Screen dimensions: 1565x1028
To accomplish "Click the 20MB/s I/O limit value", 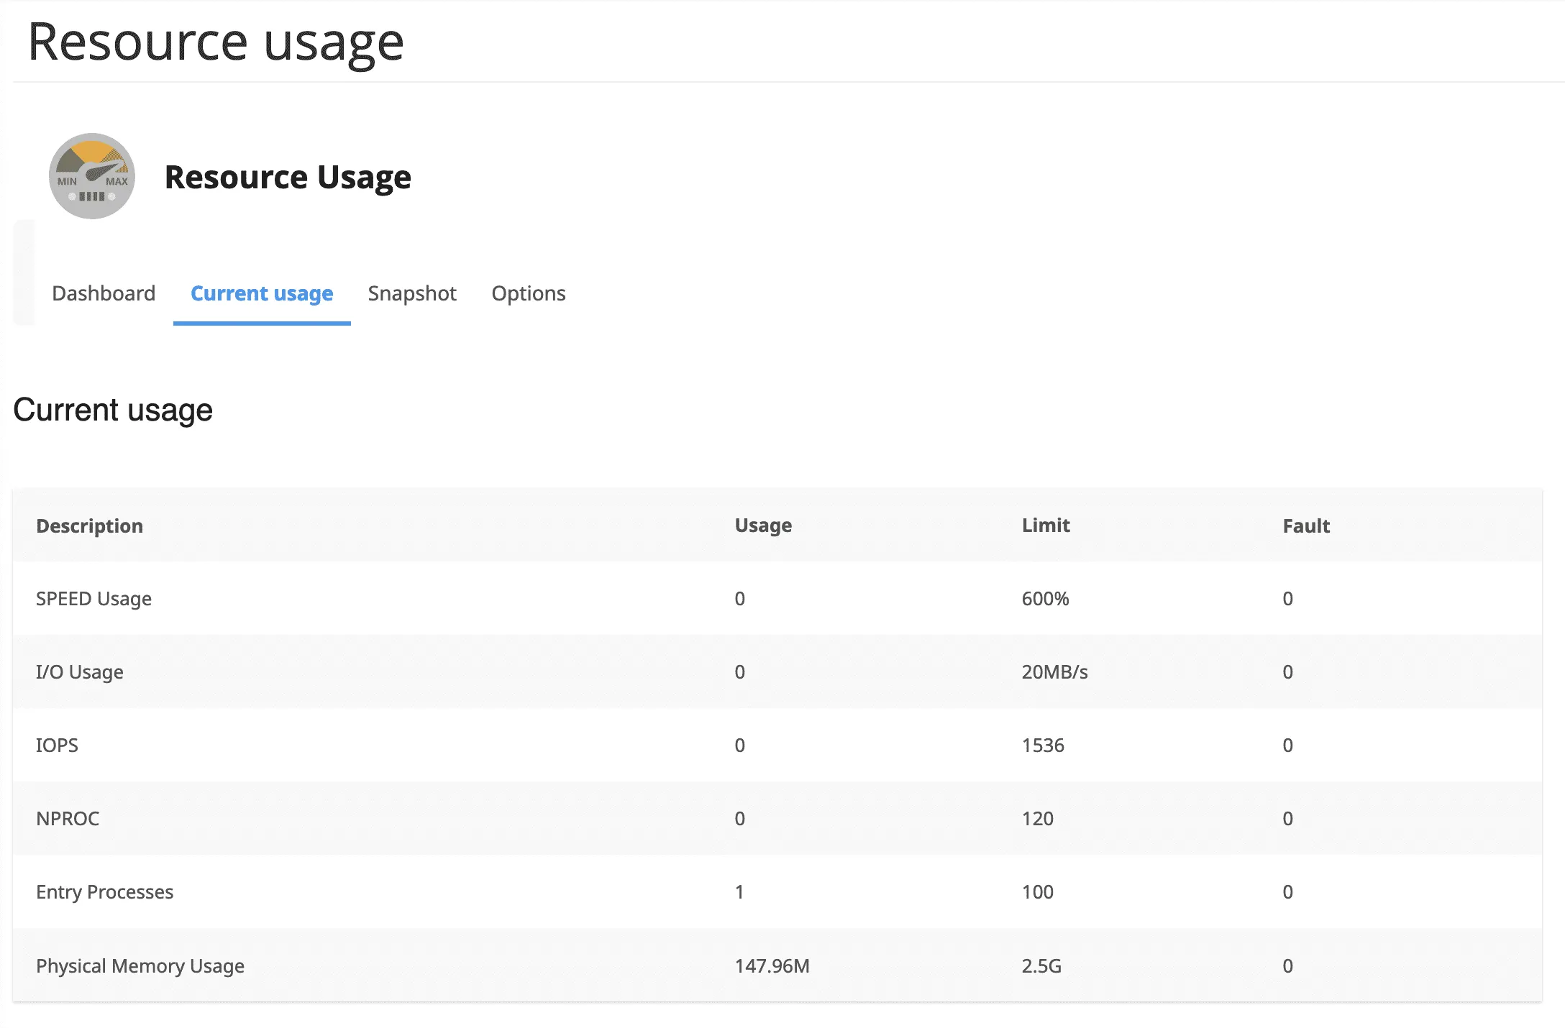I will 1054,672.
